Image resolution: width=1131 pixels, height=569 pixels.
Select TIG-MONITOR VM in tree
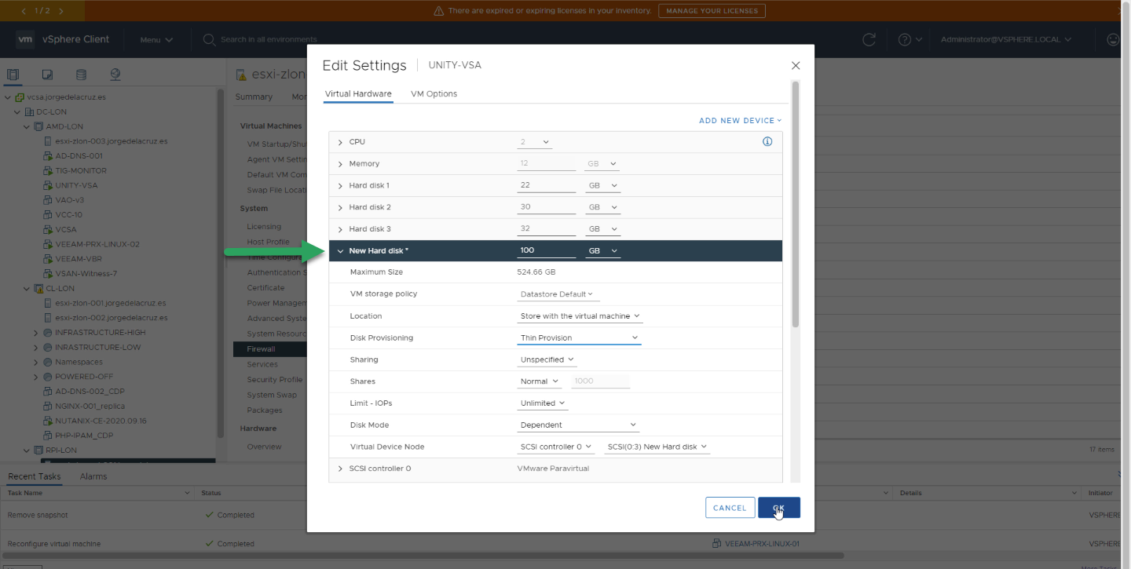[x=80, y=170]
